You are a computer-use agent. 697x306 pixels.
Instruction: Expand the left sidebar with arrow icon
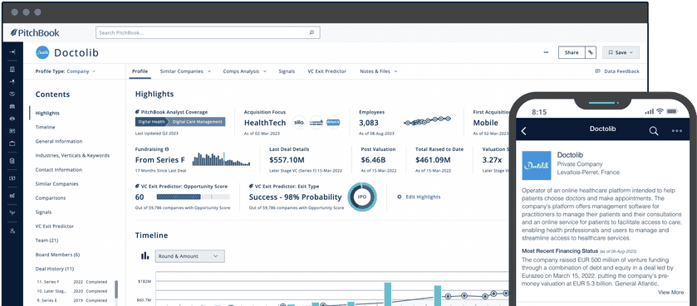tap(12, 52)
